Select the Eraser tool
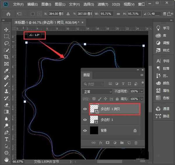175x165 pixels. (6, 105)
